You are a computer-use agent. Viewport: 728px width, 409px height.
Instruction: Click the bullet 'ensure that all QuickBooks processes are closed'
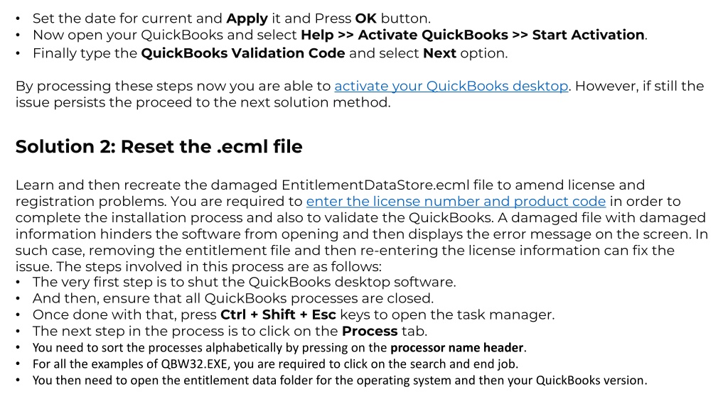coord(233,298)
